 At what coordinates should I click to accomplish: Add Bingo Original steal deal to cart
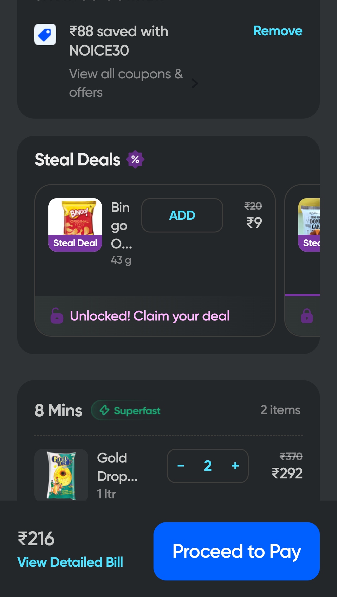tap(182, 215)
